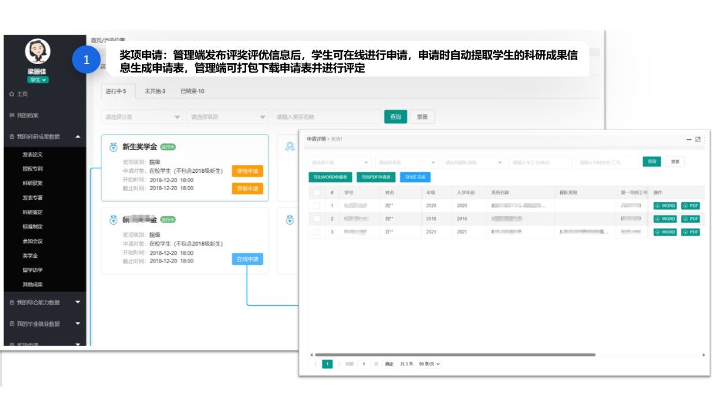Click the 确定 button in pagination
This screenshot has width=712, height=415.
[x=390, y=364]
